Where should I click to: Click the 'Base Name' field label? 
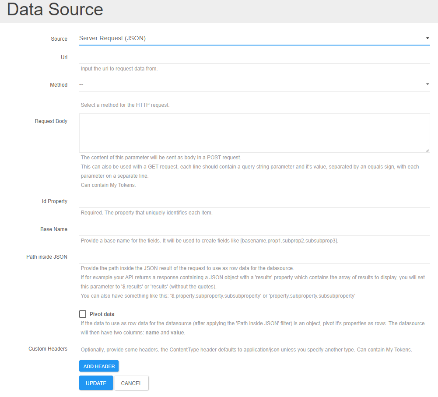pyautogui.click(x=54, y=229)
